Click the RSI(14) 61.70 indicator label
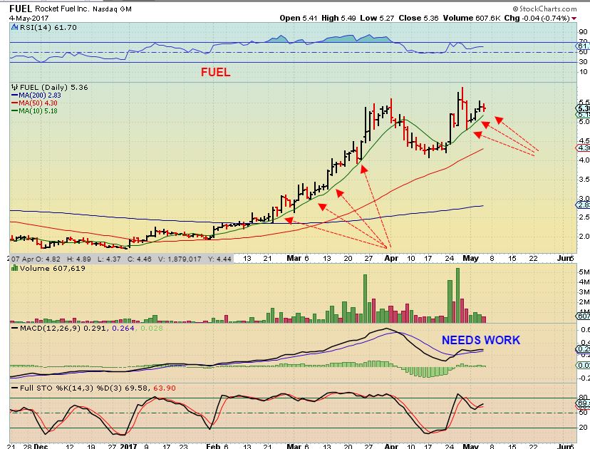Image resolution: width=590 pixels, height=449 pixels. 48,28
